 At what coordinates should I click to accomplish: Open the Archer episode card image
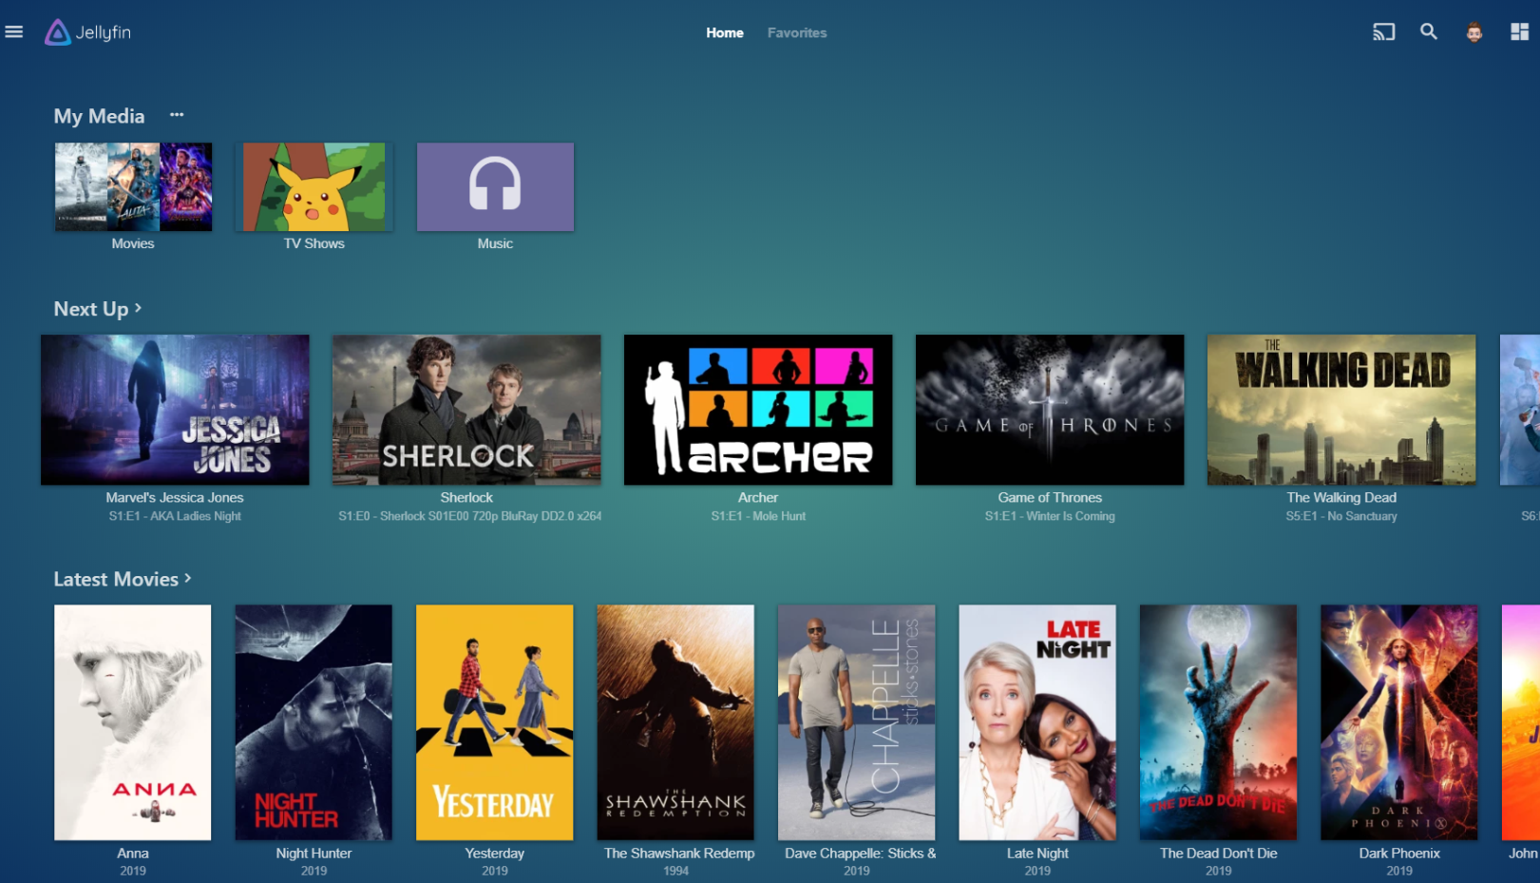pyautogui.click(x=758, y=410)
